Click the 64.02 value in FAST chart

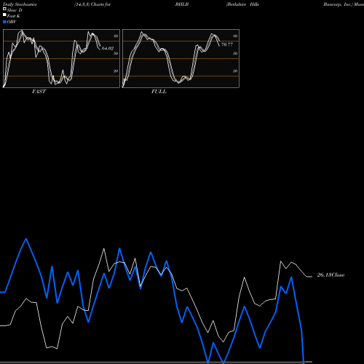point(108,48)
